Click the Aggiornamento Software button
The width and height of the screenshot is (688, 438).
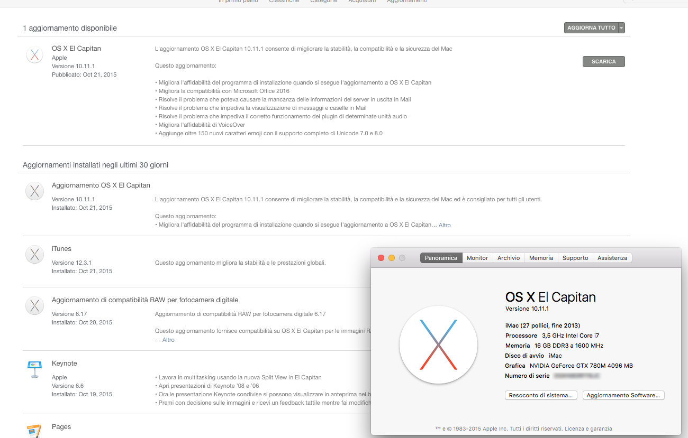623,395
